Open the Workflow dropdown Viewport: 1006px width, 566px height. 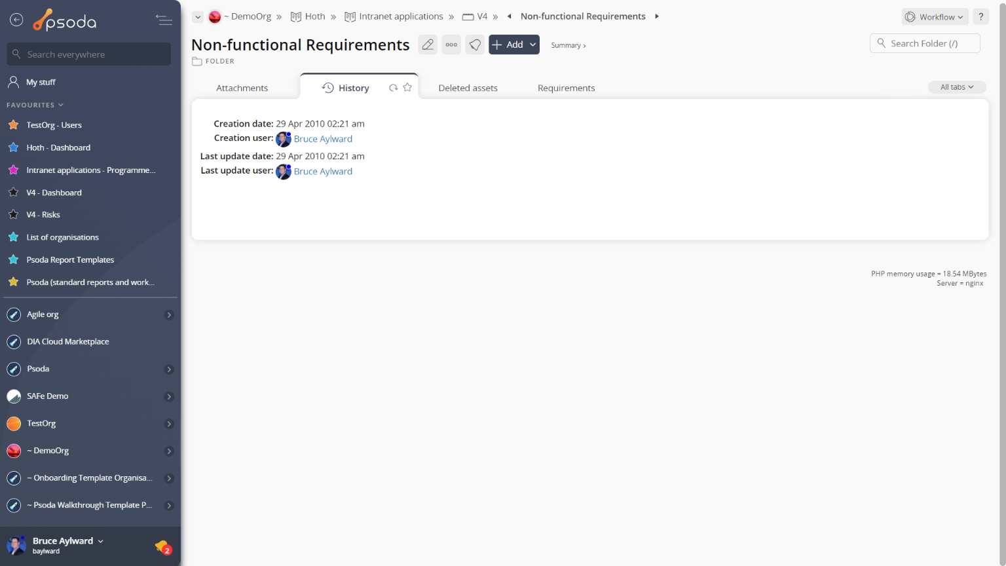pyautogui.click(x=935, y=17)
